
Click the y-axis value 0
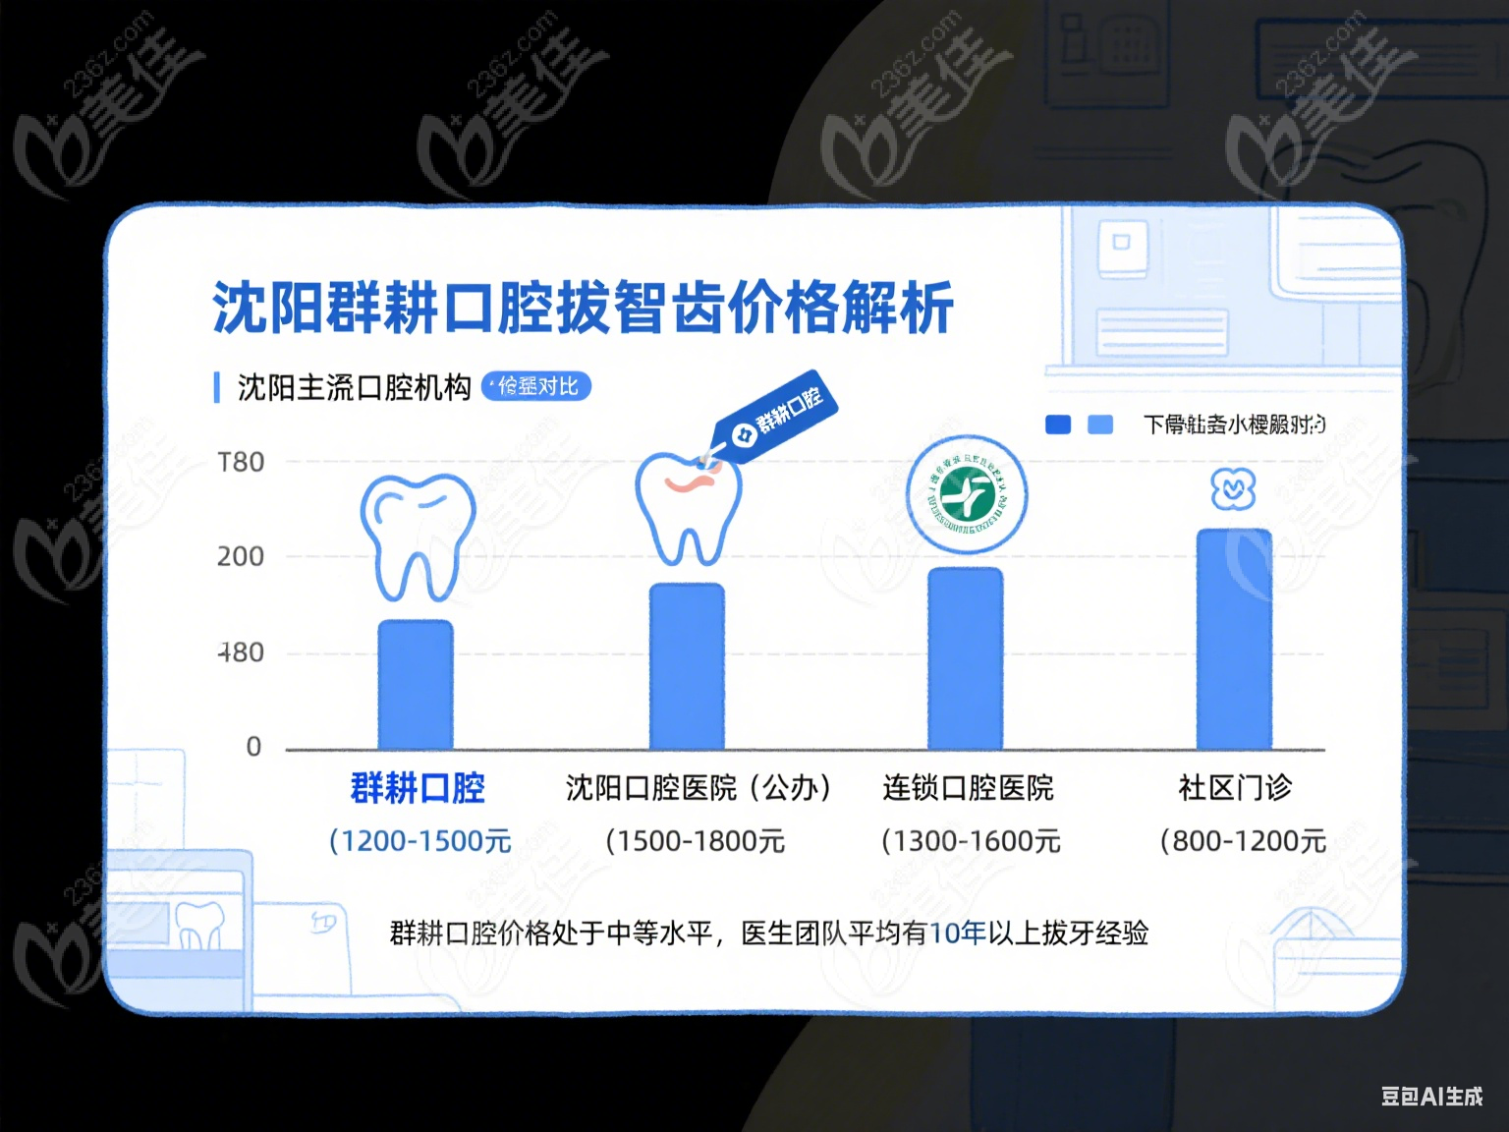click(x=253, y=747)
